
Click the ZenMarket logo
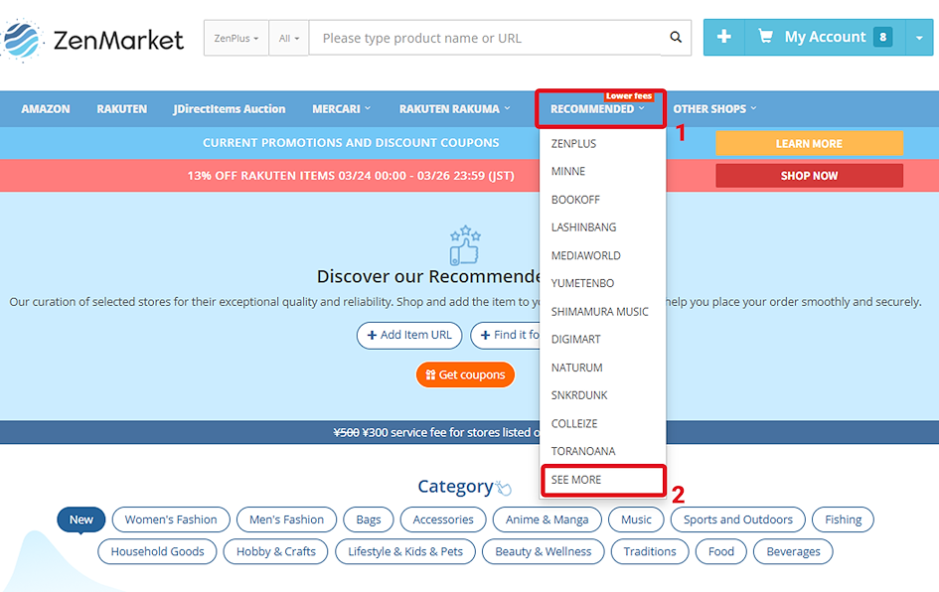click(x=92, y=40)
